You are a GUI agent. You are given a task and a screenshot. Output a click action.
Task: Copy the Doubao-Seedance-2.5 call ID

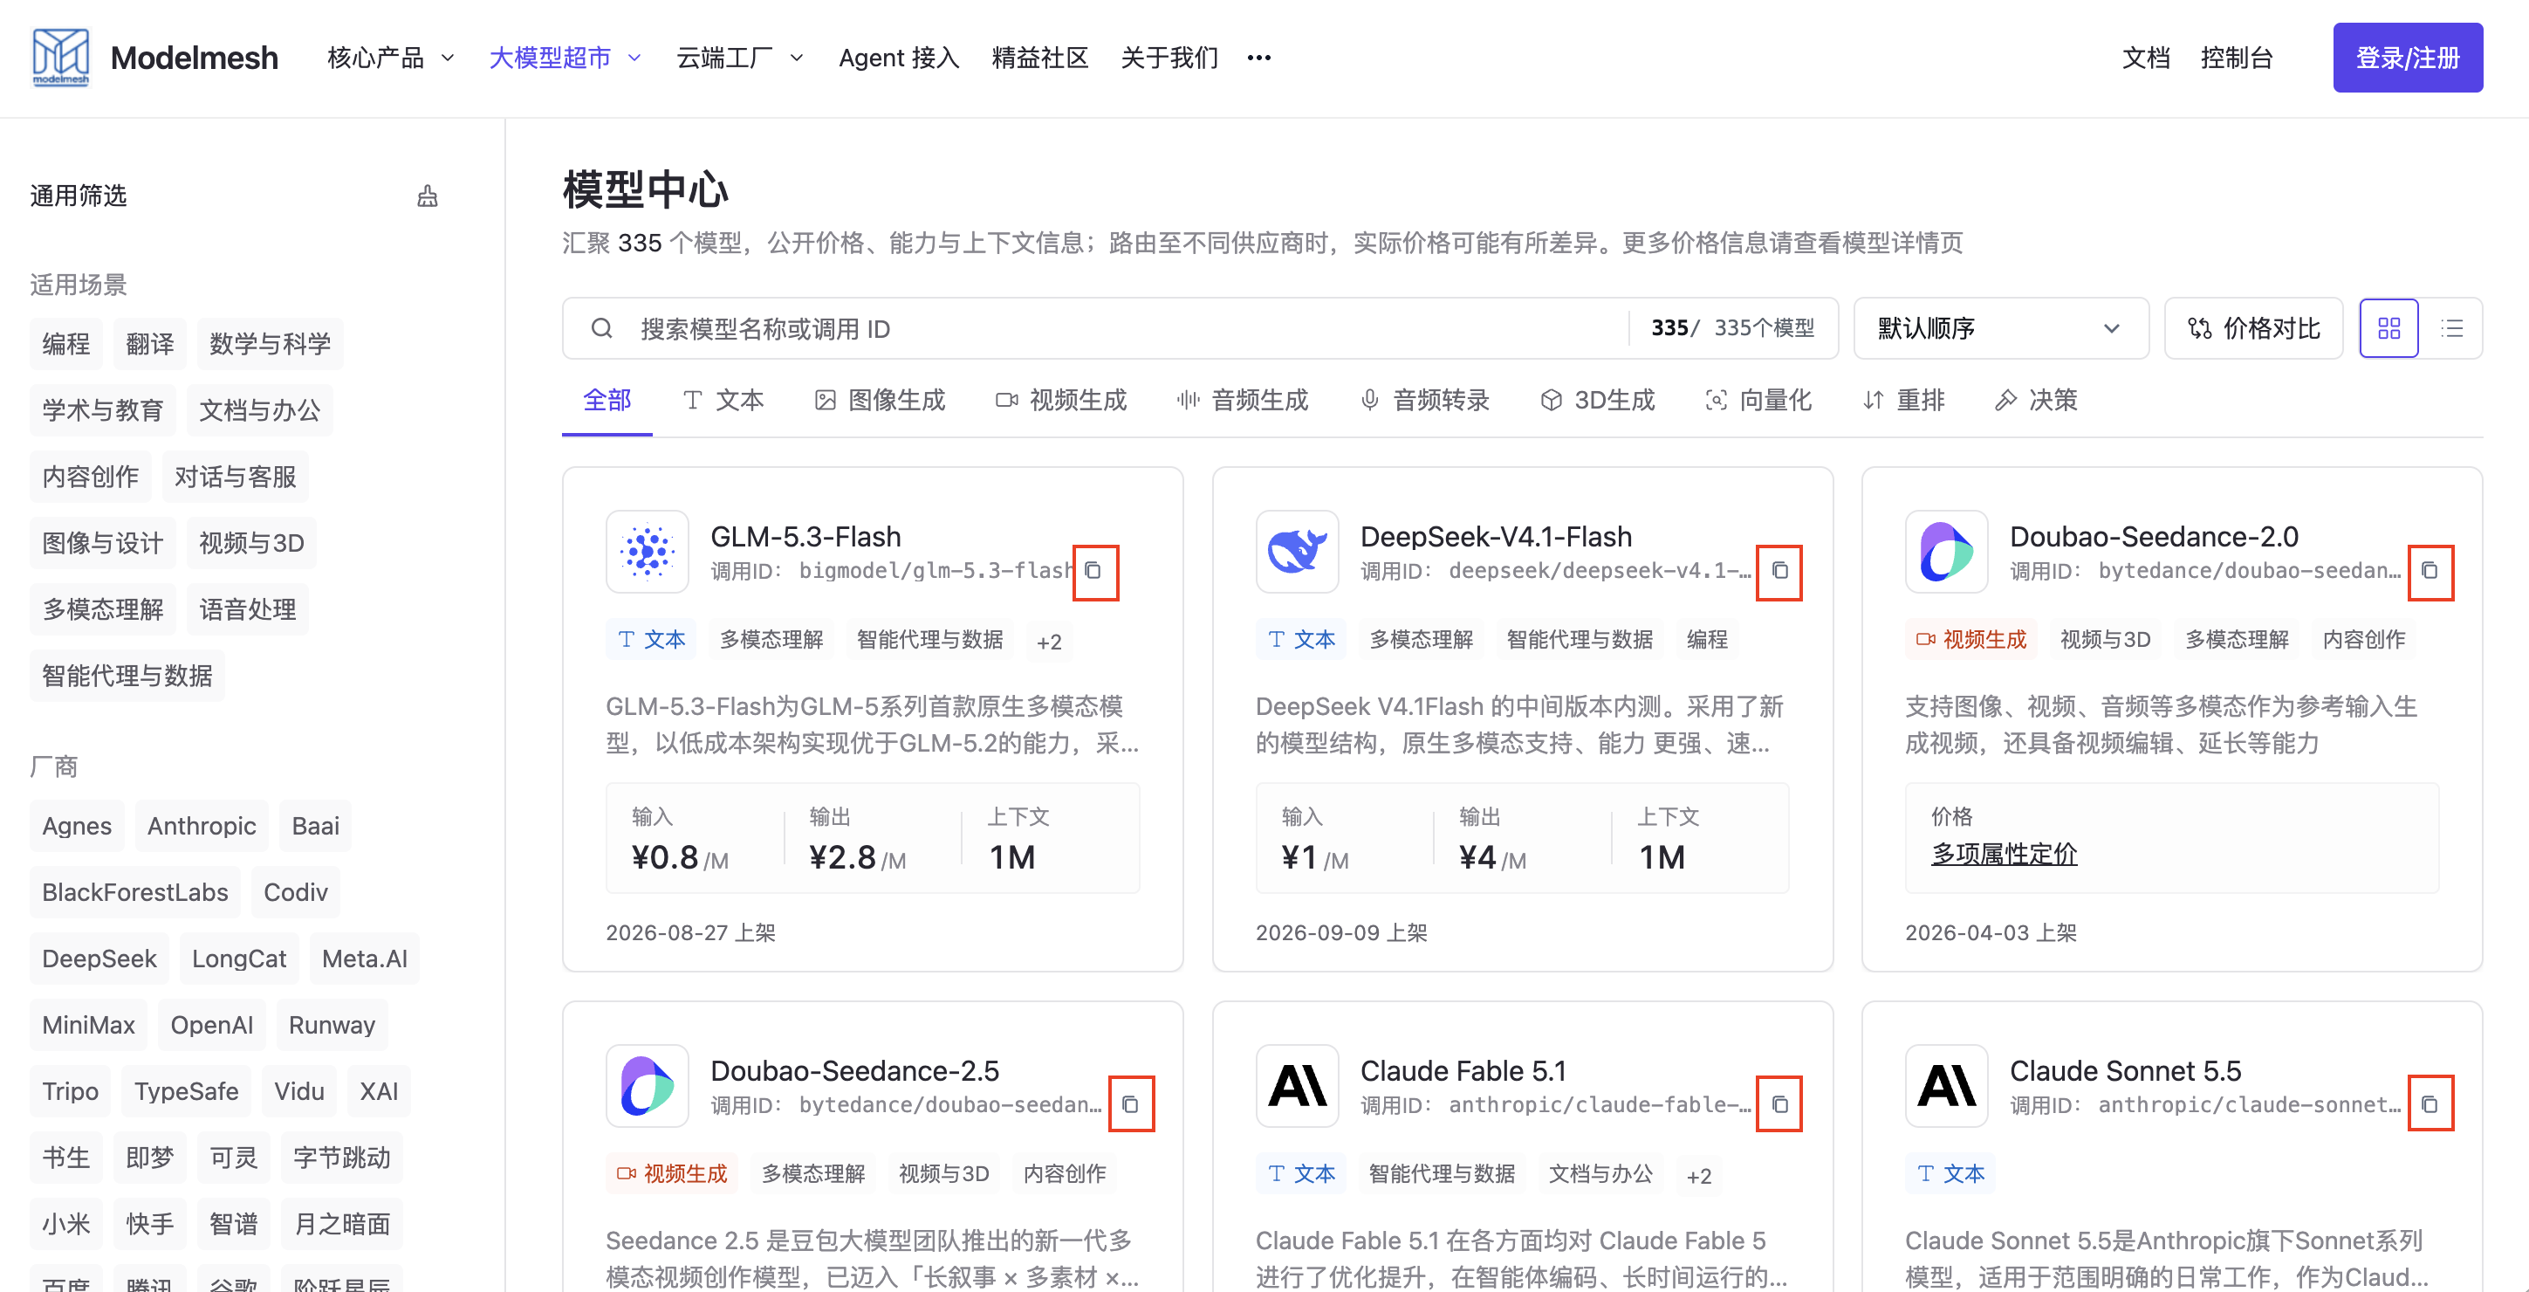(x=1130, y=1105)
